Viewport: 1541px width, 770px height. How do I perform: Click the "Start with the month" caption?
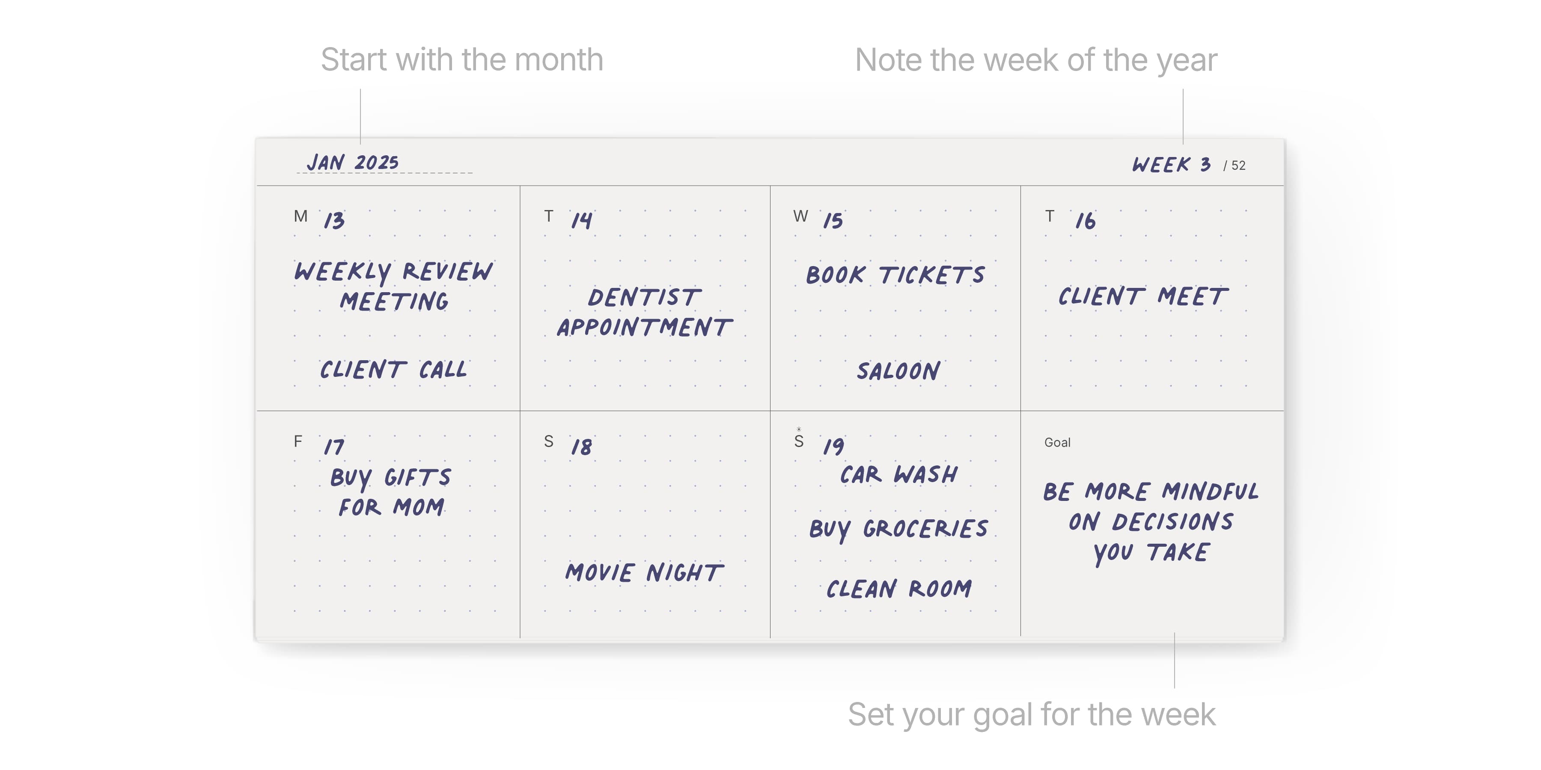coord(462,60)
